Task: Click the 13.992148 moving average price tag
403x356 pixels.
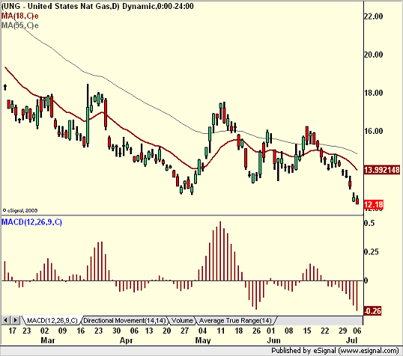Action: tap(382, 170)
